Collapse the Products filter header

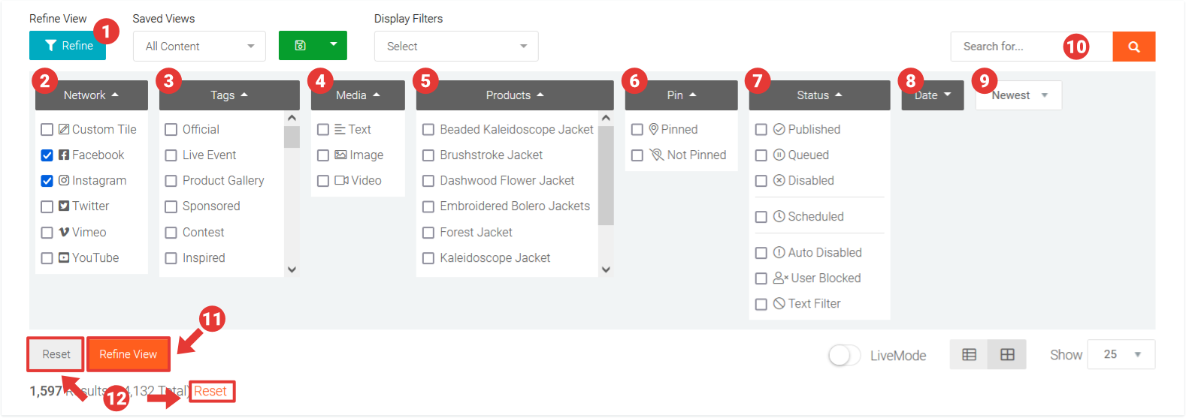click(514, 95)
